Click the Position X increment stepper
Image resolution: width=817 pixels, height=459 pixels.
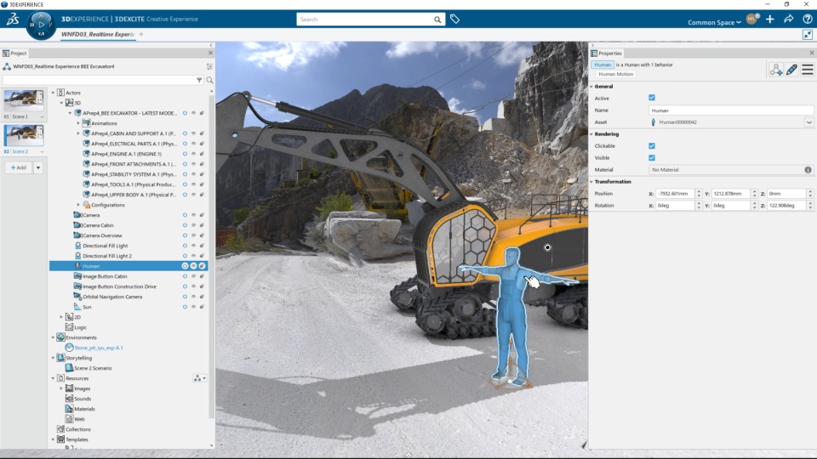pyautogui.click(x=699, y=191)
